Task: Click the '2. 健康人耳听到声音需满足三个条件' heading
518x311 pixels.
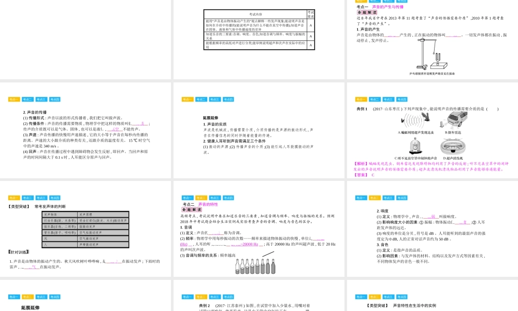Action: pyautogui.click(x=234, y=141)
